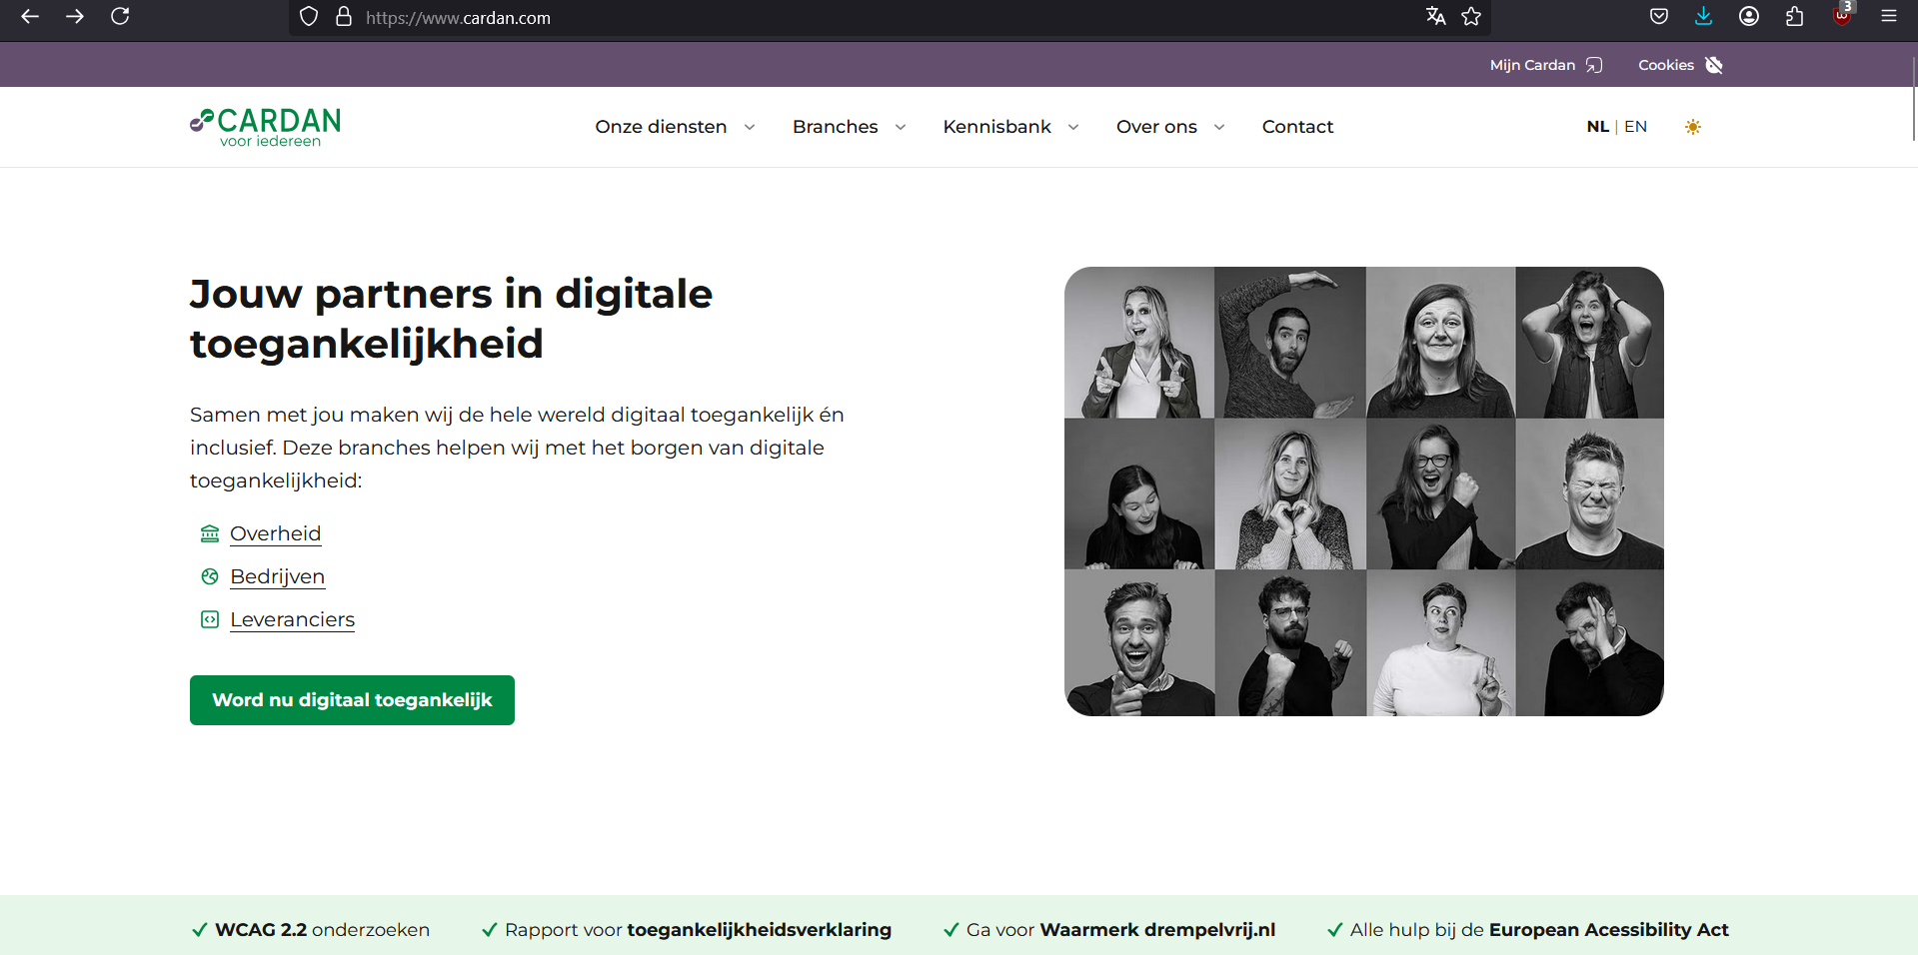Screen dimensions: 1918x955
Task: Click the Cardan logo in header
Action: coord(266,127)
